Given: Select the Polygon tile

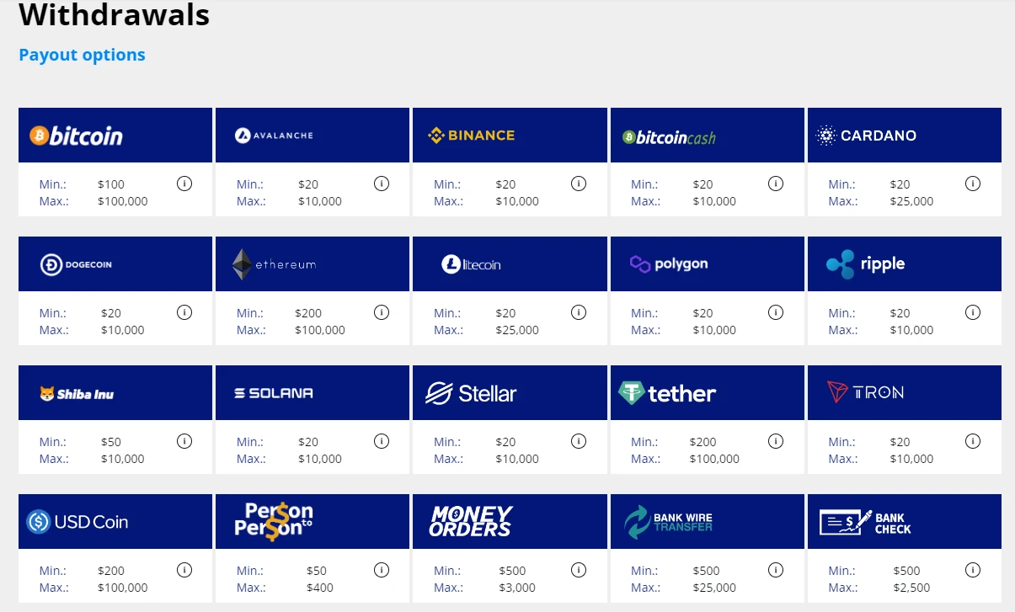Looking at the screenshot, I should [x=706, y=263].
